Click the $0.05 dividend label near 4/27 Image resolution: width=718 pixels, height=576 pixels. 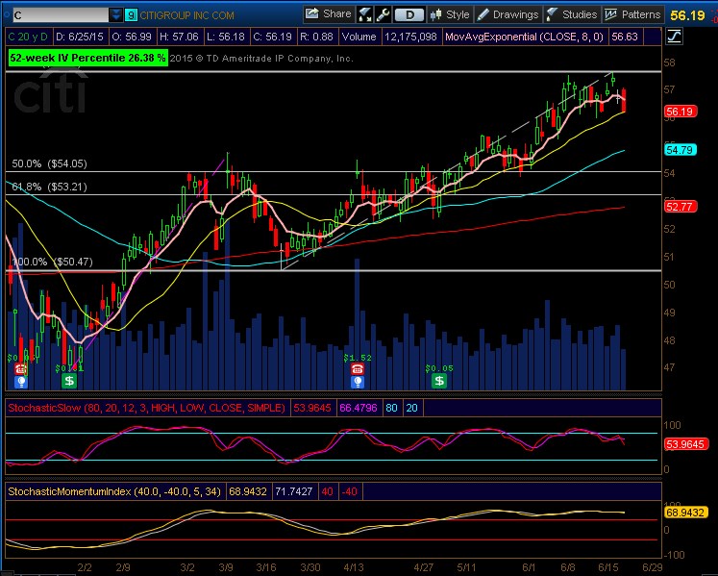coord(439,368)
